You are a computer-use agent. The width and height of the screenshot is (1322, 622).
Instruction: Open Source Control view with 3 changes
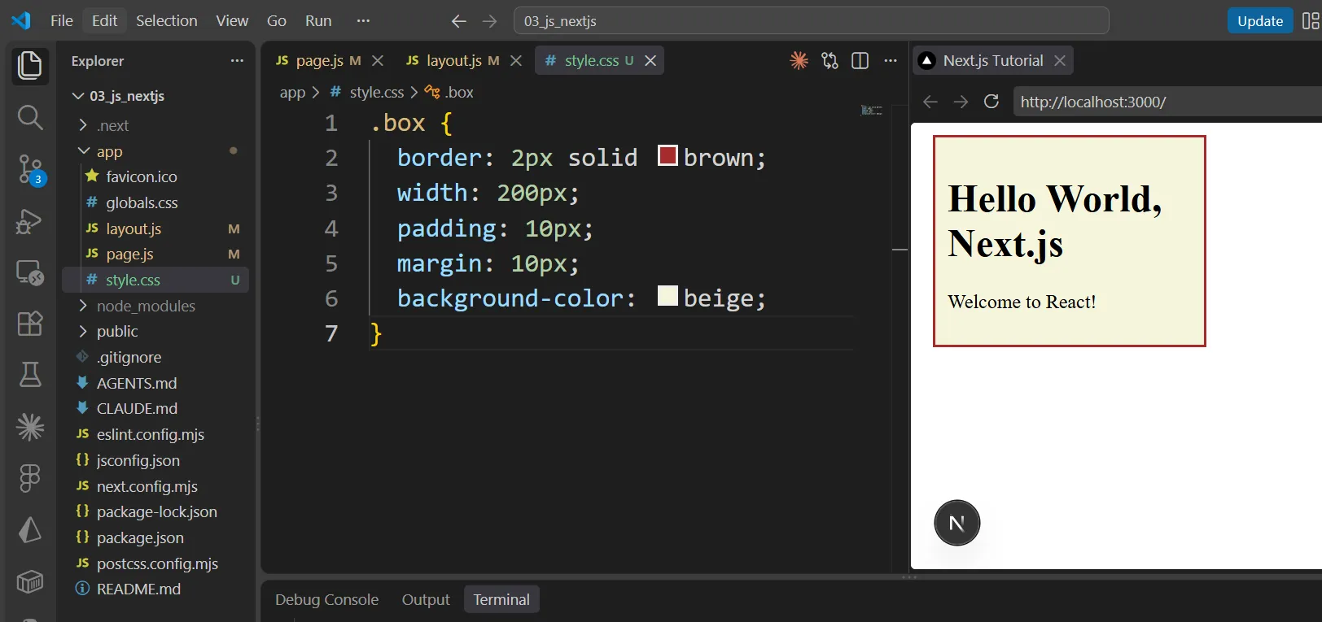(31, 170)
